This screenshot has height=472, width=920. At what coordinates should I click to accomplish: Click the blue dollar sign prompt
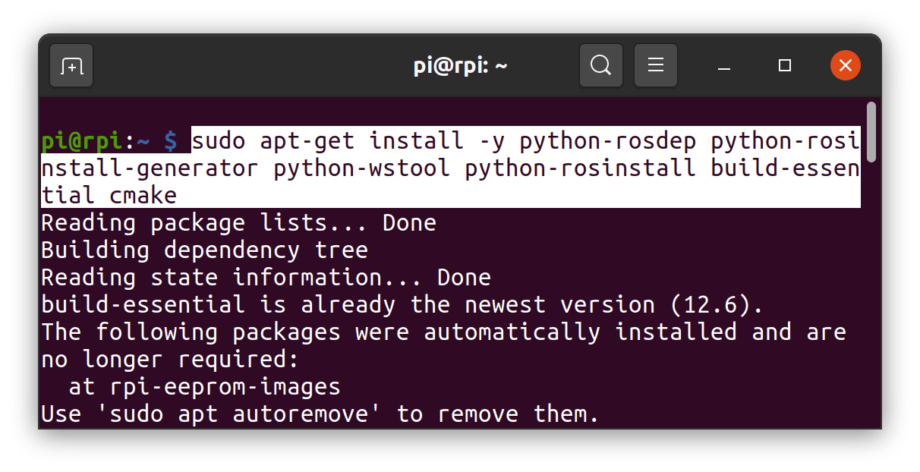(x=171, y=141)
